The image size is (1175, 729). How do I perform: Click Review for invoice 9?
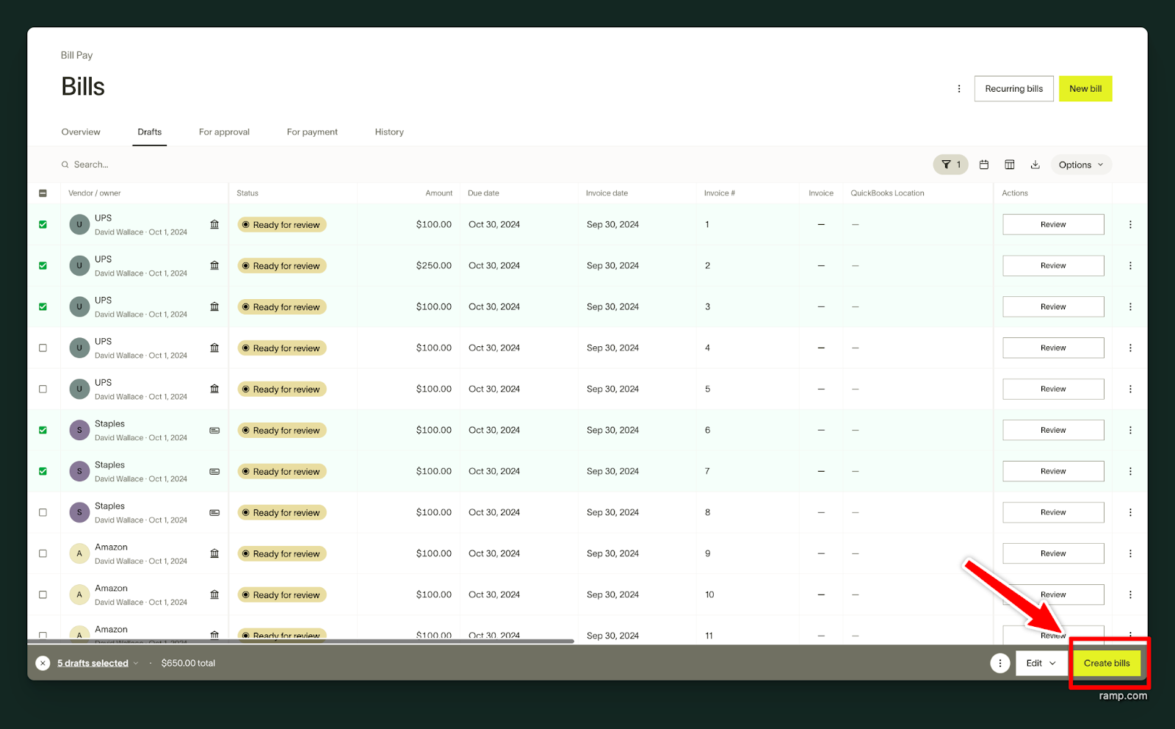1053,554
